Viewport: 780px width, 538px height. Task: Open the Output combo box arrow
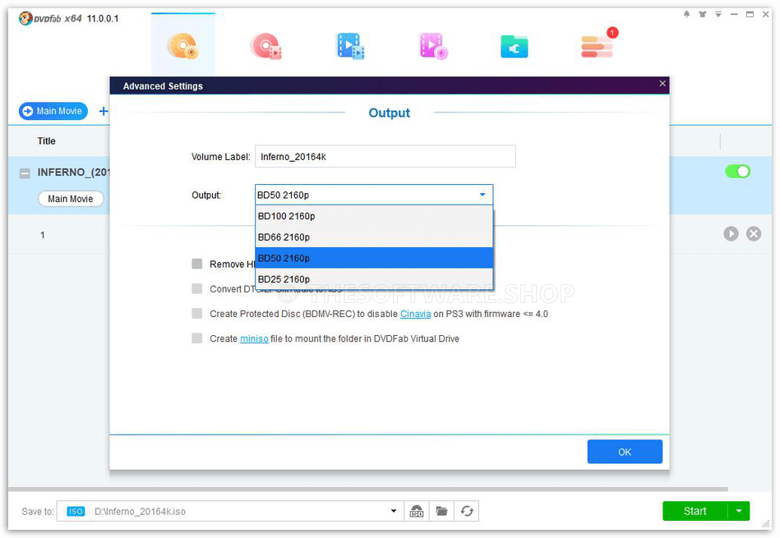[x=482, y=195]
